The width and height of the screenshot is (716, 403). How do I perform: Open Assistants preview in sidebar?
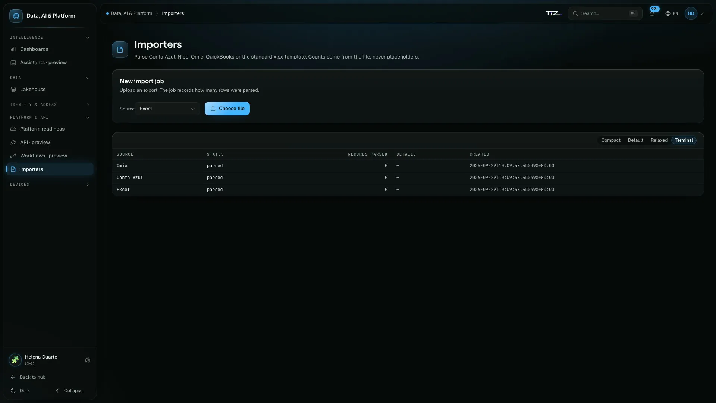pyautogui.click(x=50, y=62)
